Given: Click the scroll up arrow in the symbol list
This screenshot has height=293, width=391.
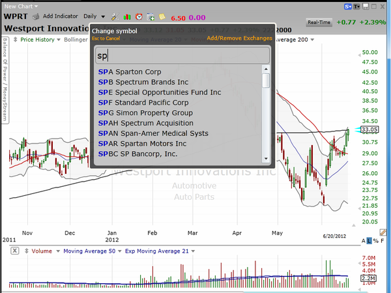Looking at the screenshot, I should click(266, 69).
